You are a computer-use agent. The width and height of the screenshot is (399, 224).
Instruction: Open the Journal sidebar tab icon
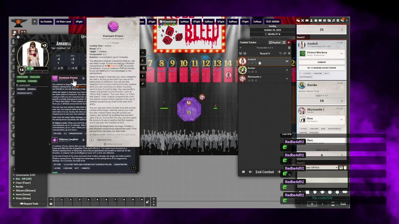[320, 21]
